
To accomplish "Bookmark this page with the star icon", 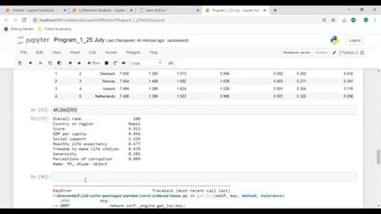I will click(x=333, y=20).
